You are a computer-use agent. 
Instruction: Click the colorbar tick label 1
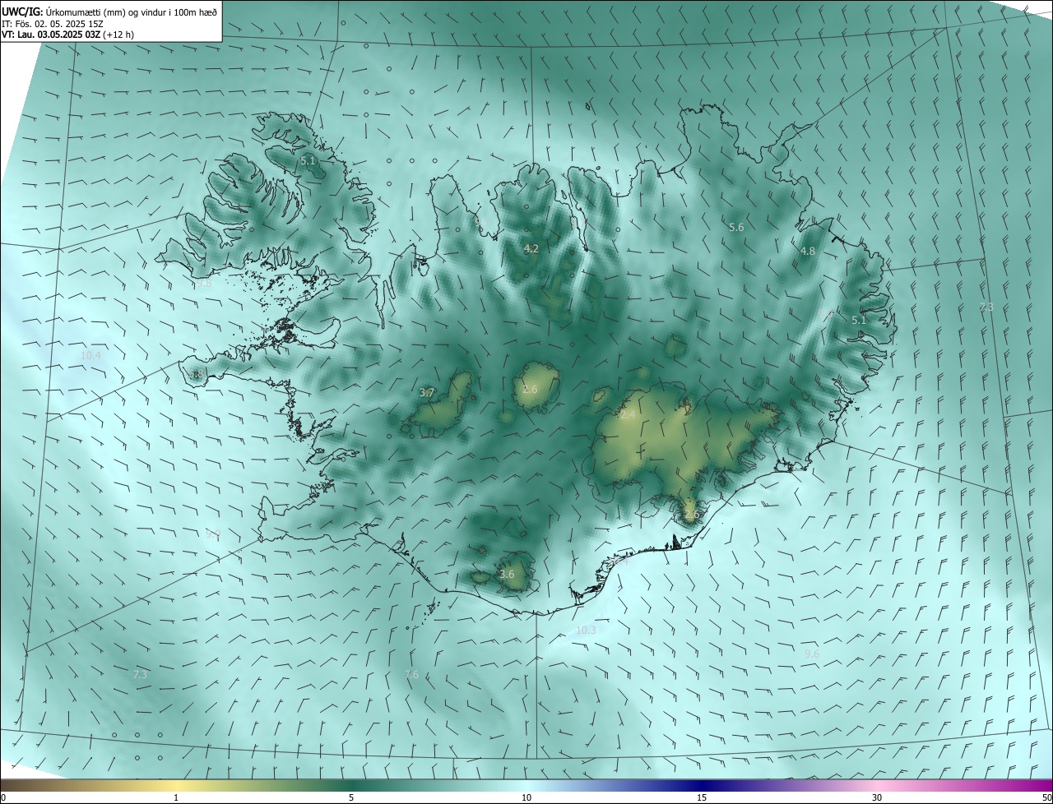(176, 798)
